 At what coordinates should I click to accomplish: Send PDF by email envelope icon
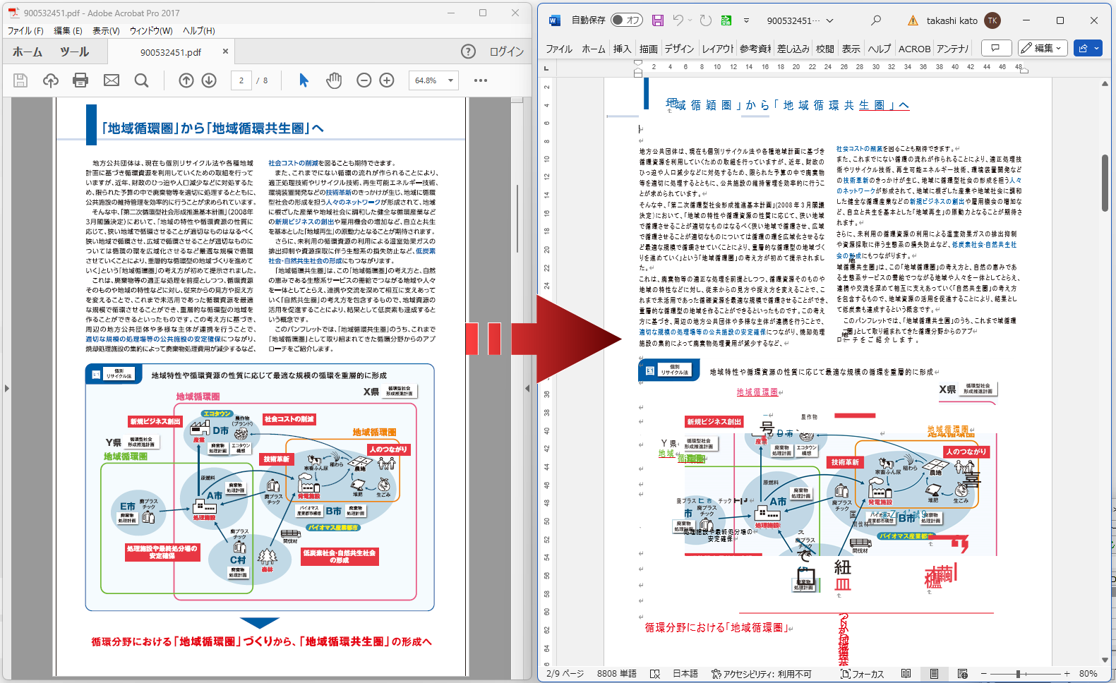tap(112, 80)
